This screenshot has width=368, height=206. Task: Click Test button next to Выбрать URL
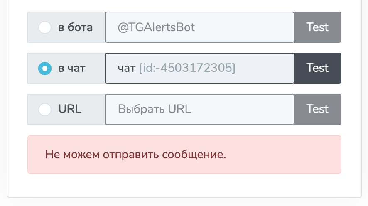tap(318, 109)
